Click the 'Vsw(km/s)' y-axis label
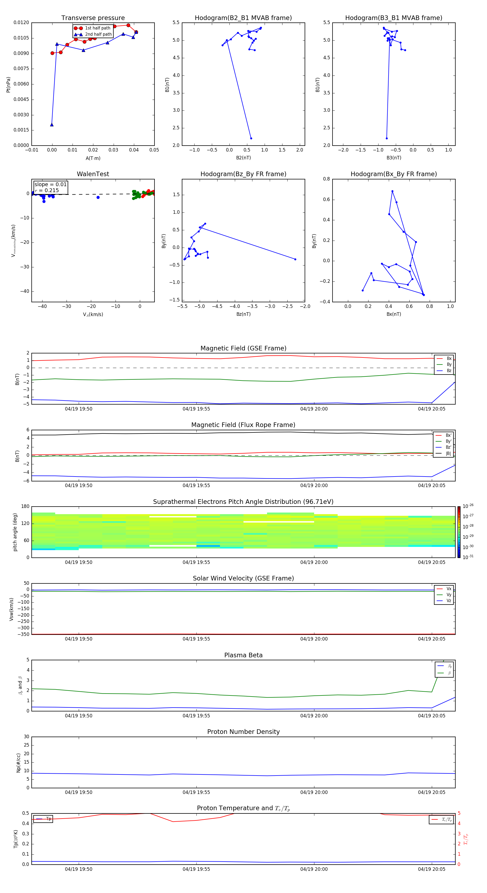The height and width of the screenshot is (893, 487). pyautogui.click(x=11, y=609)
